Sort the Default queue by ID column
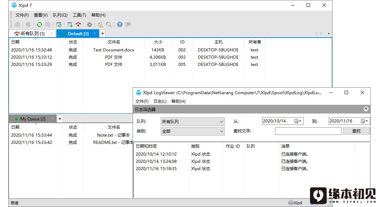 [182, 42]
